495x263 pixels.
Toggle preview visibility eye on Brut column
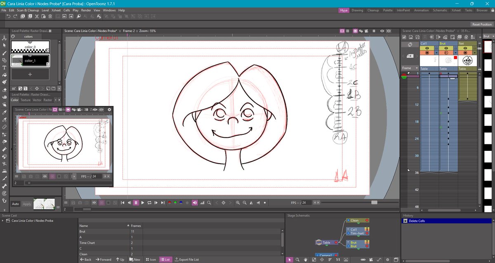[x=446, y=47]
